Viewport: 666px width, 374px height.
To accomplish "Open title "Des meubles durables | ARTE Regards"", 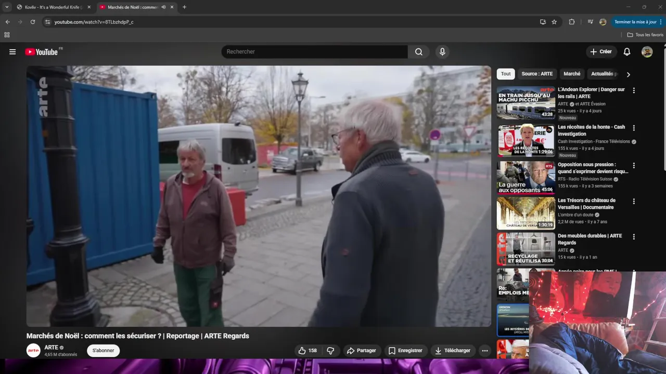I will (x=590, y=239).
